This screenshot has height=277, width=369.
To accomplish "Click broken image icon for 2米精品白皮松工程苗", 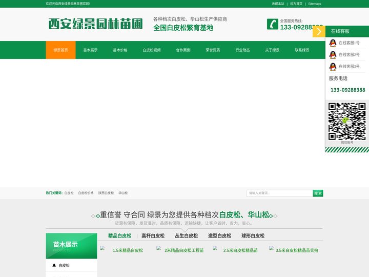I will pyautogui.click(x=158, y=248).
